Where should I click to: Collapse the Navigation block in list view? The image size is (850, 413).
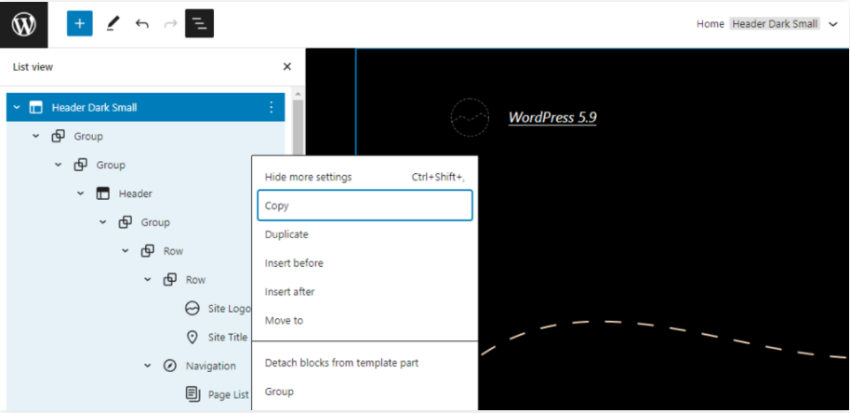(x=148, y=366)
